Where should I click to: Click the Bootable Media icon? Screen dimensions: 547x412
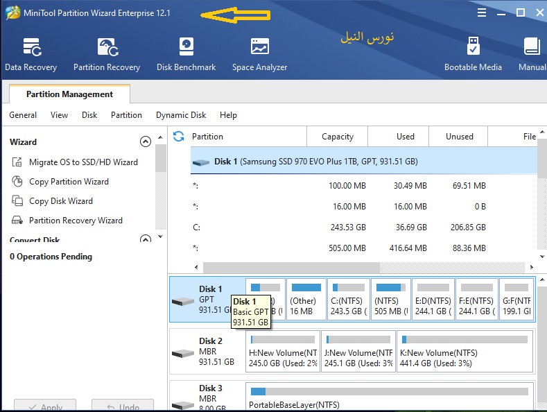(x=473, y=54)
